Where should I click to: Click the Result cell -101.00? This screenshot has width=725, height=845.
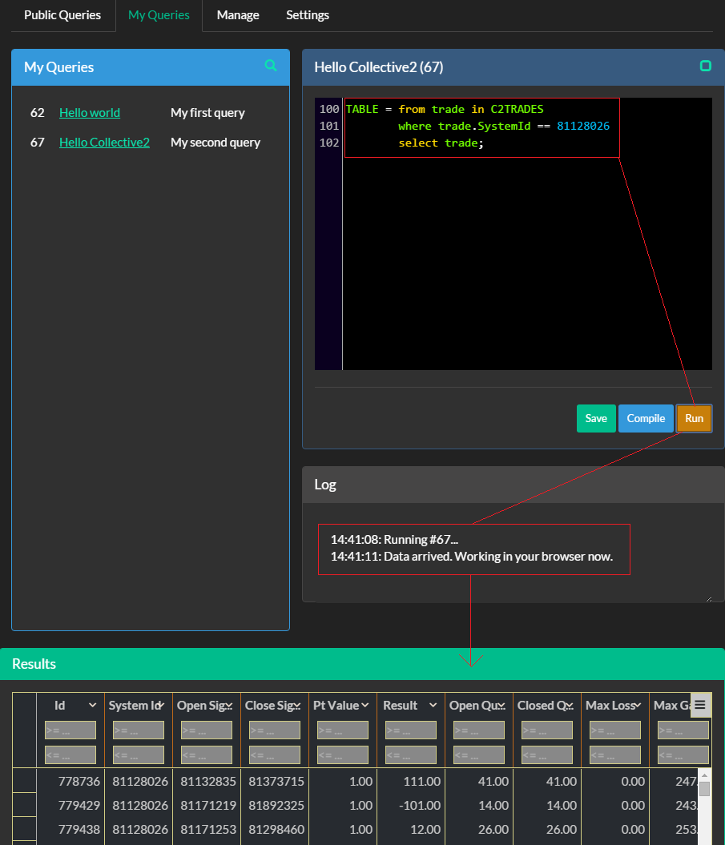click(411, 805)
